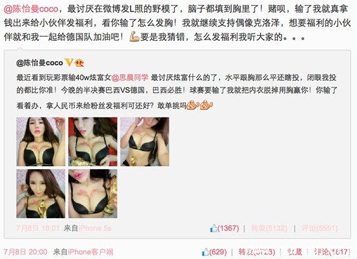Open the @陈怡曼coco name in quoted post

click(39, 63)
